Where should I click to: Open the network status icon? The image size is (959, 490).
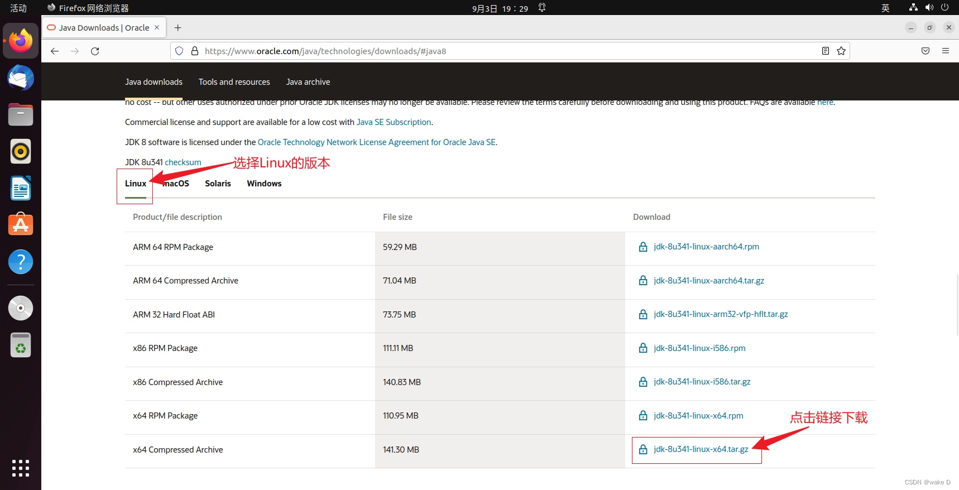click(913, 8)
